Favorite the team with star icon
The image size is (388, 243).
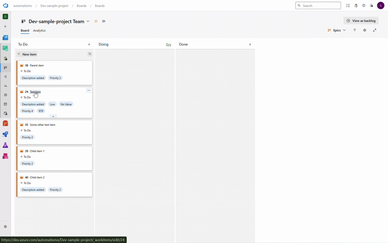click(x=96, y=21)
